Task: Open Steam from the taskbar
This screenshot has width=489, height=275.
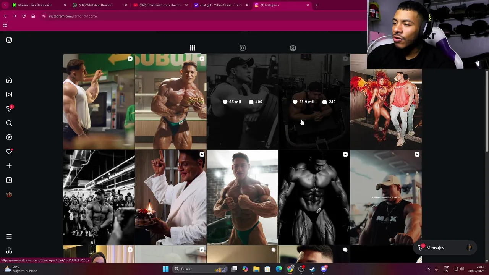Action: tap(312, 269)
